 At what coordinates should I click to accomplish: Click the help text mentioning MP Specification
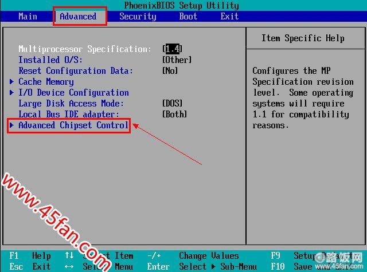click(x=303, y=98)
